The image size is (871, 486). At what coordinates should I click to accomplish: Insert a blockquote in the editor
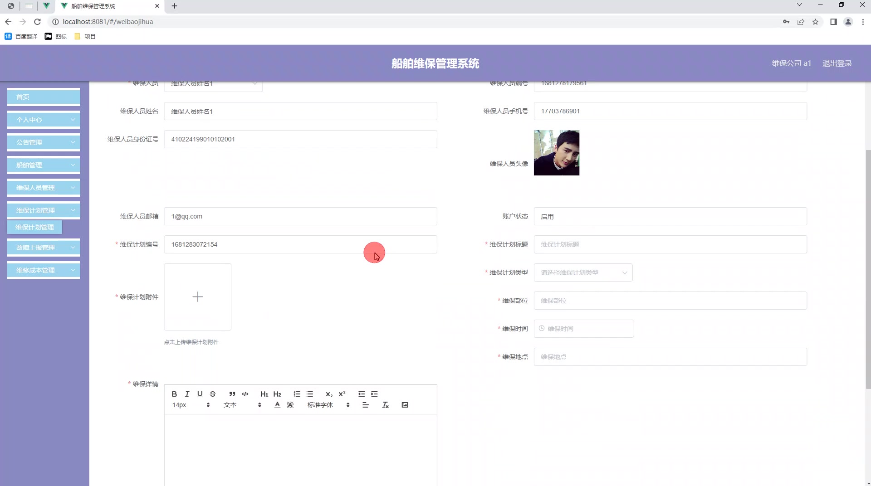232,394
